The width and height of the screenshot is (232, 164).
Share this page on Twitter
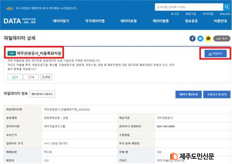(200, 38)
